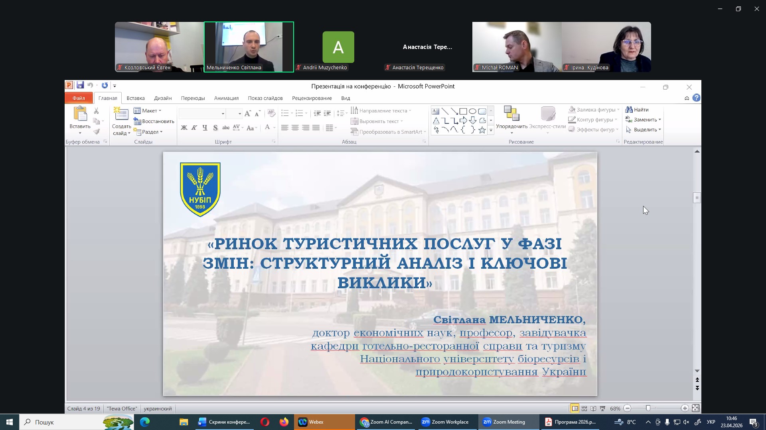Open the Анимация ribbon tab
This screenshot has height=430, width=766.
(x=226, y=98)
